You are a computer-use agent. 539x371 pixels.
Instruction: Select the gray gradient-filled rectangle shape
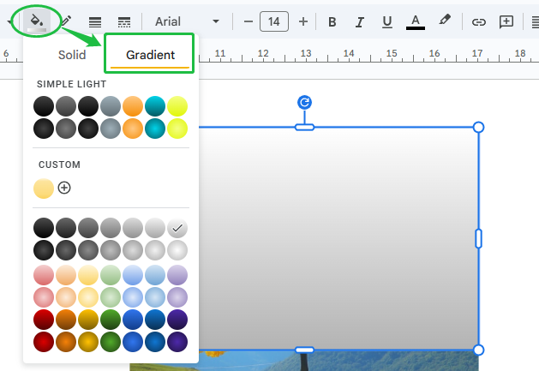point(338,239)
